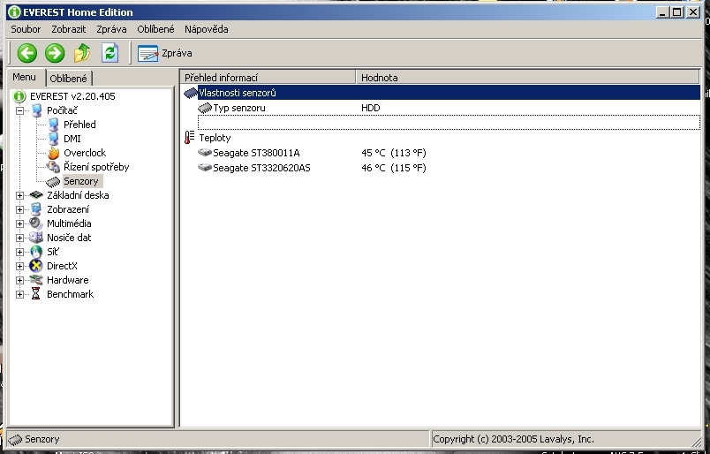Collapse the Počítač tree node
The image size is (710, 454).
pyautogui.click(x=19, y=110)
